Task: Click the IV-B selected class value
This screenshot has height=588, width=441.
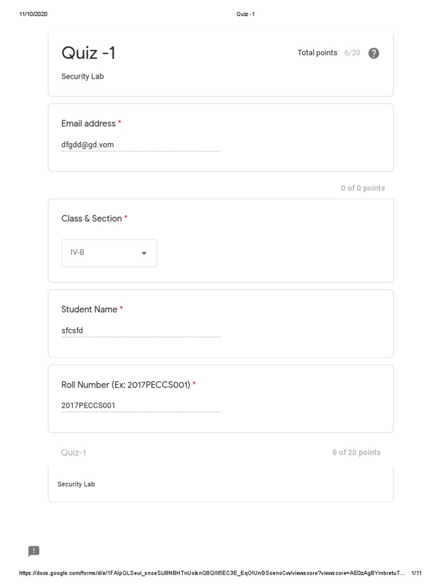Action: [x=78, y=252]
